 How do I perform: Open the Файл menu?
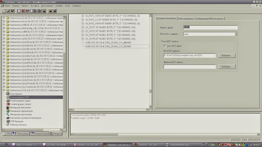[x=7, y=6]
